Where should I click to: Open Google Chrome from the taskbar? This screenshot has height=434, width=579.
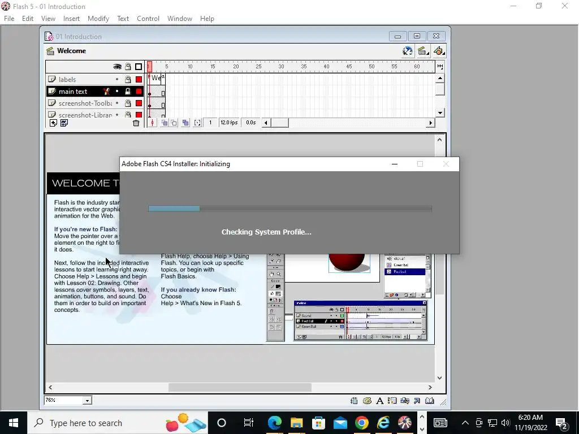(x=362, y=423)
